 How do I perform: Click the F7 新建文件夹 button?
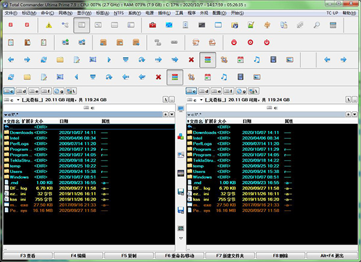(230, 255)
